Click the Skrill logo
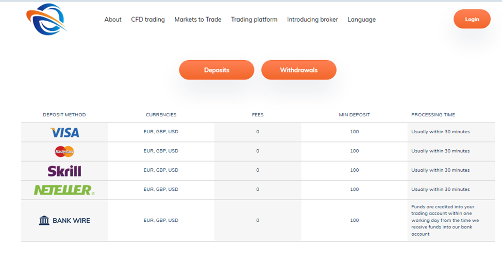Screen dimensions: 502x266 64,171
